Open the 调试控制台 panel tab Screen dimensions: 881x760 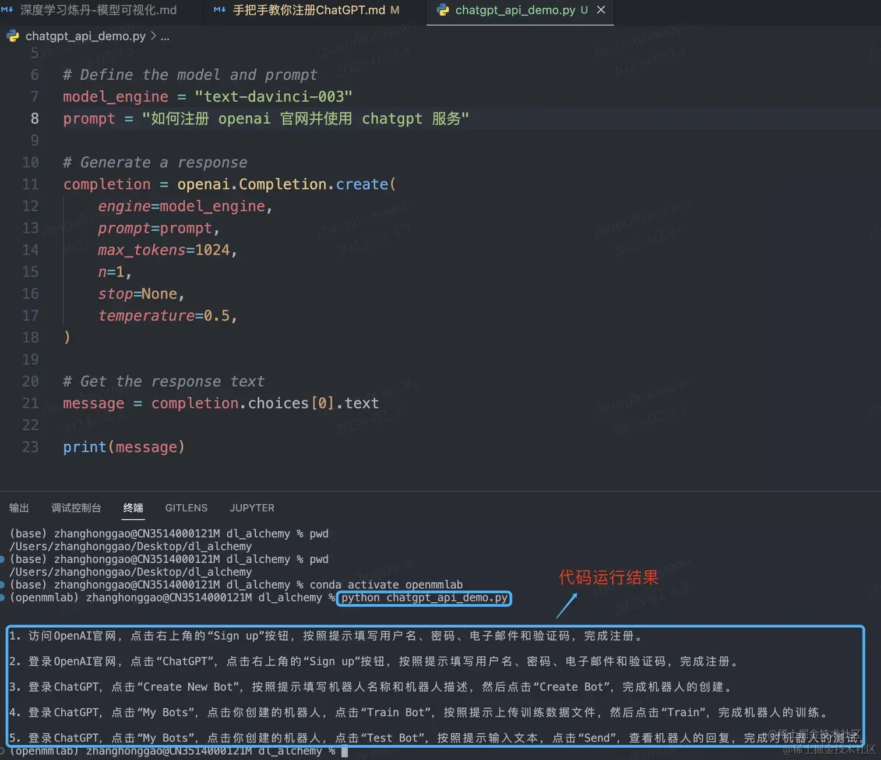tap(76, 508)
